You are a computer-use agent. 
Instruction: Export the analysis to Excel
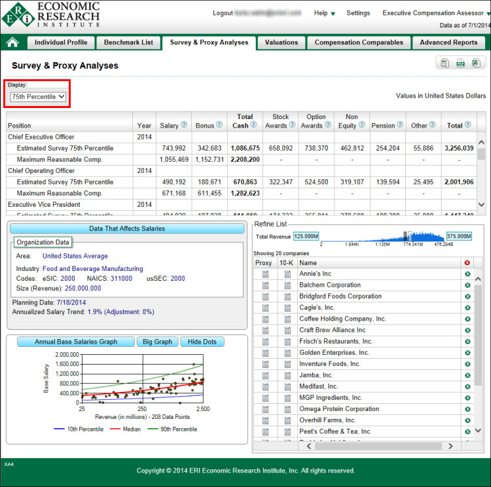475,63
